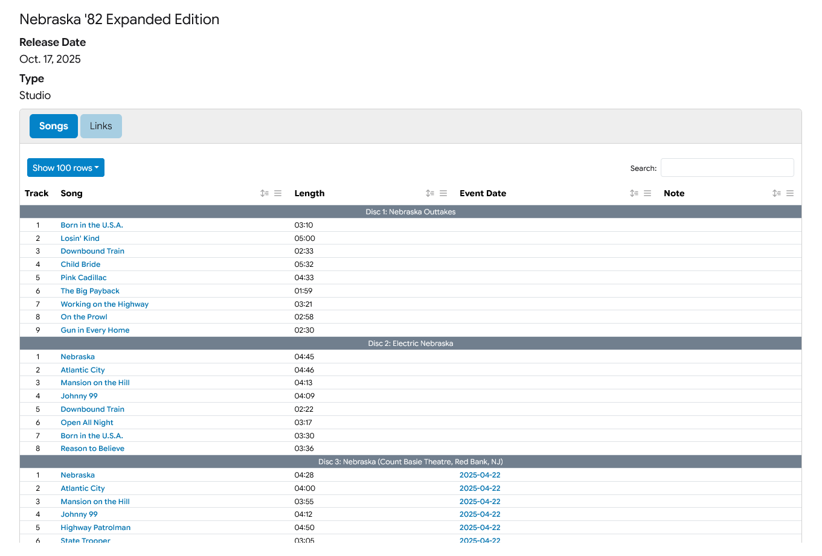Open the Gun in Every Home link
822x556 pixels.
pyautogui.click(x=95, y=330)
